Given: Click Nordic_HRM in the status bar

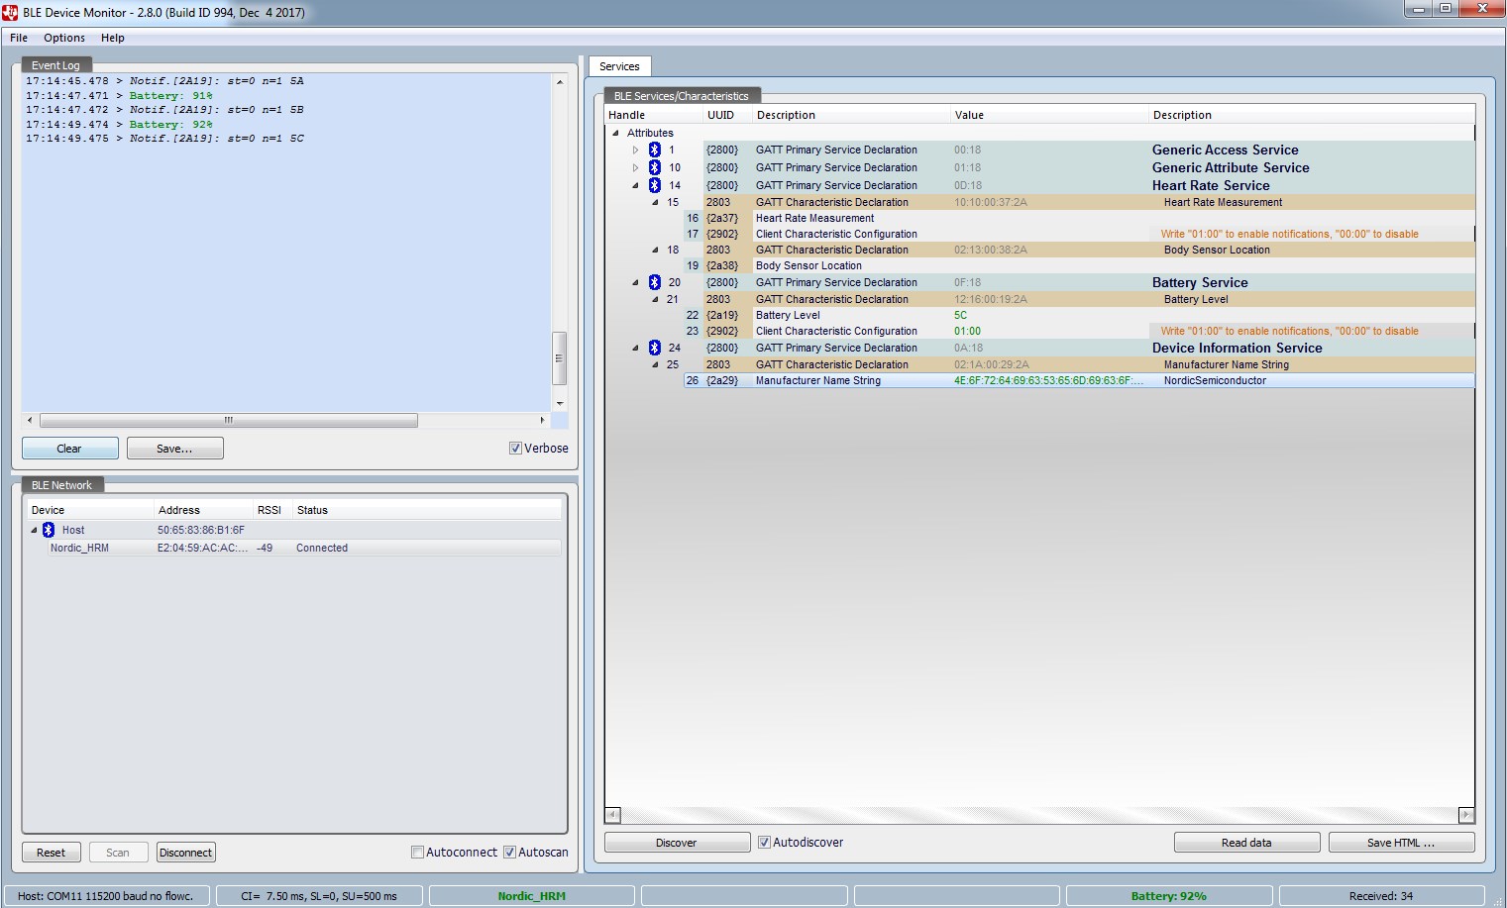Looking at the screenshot, I should click(x=531, y=896).
